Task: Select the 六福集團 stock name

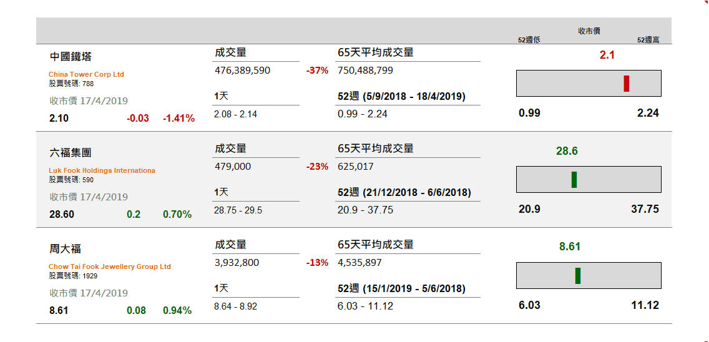Action: point(71,152)
